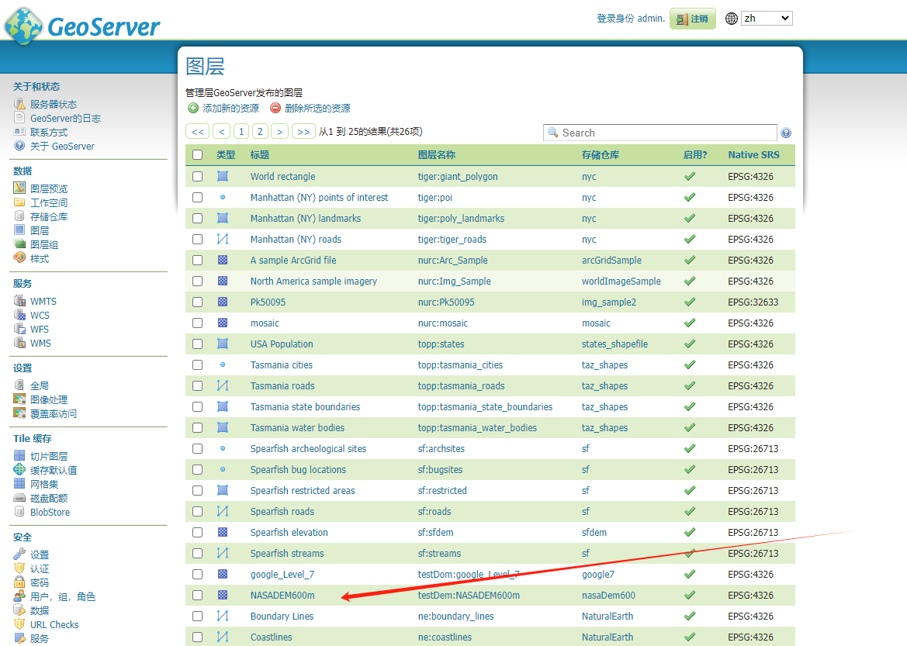Click the security settings wrench icon
This screenshot has height=646, width=907.
pos(19,554)
